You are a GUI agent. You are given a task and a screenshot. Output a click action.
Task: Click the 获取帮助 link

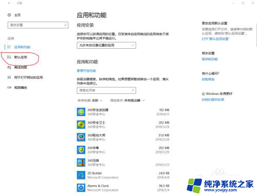point(208,80)
